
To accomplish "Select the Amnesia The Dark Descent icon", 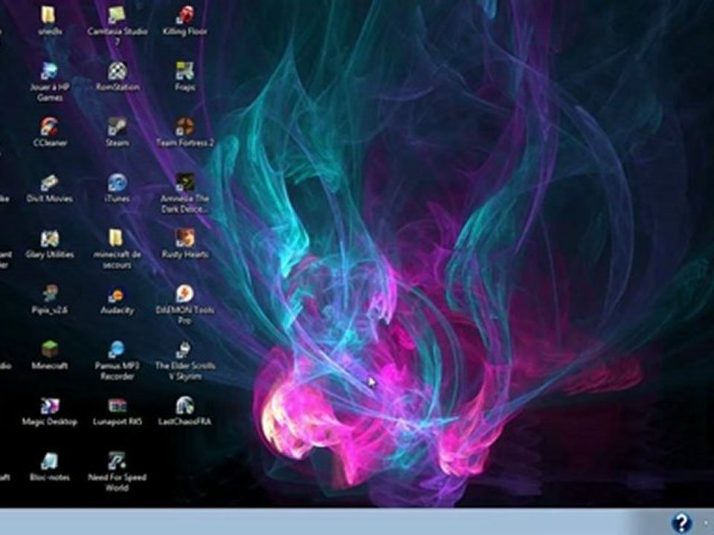I will [x=185, y=183].
